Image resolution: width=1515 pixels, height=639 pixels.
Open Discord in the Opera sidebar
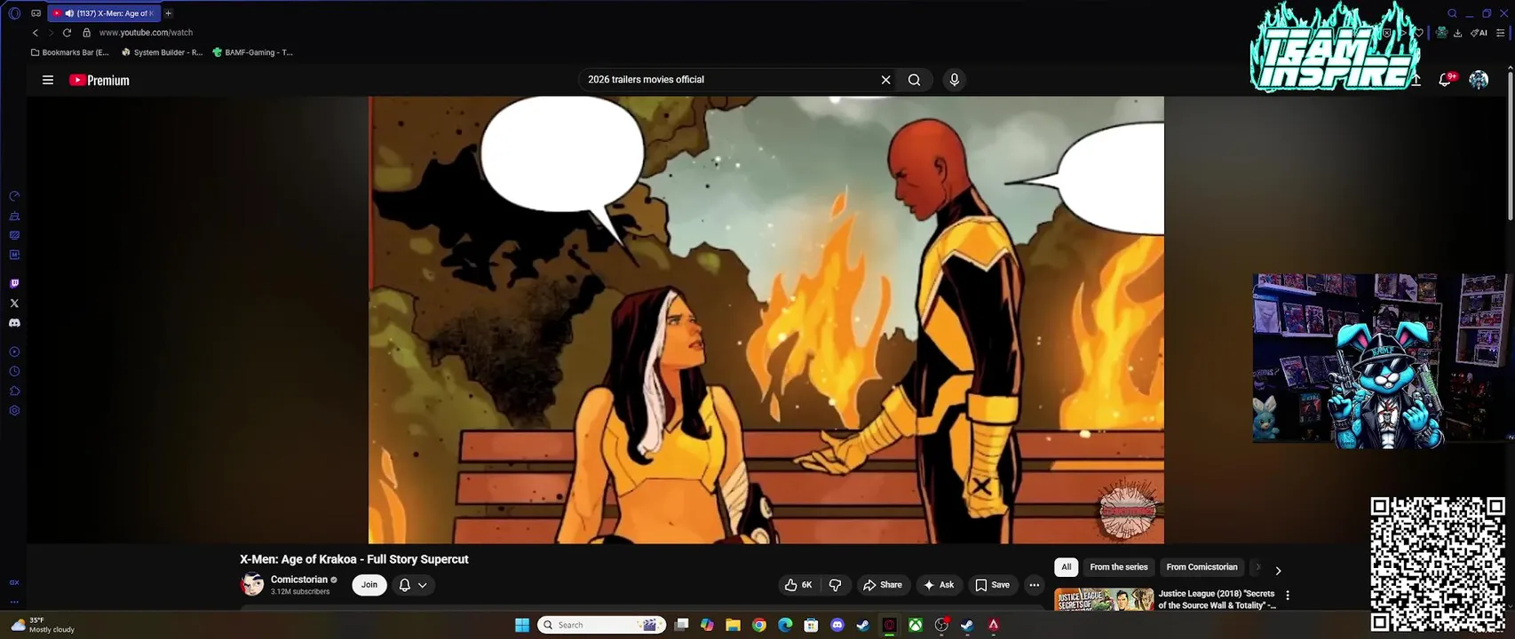point(14,323)
